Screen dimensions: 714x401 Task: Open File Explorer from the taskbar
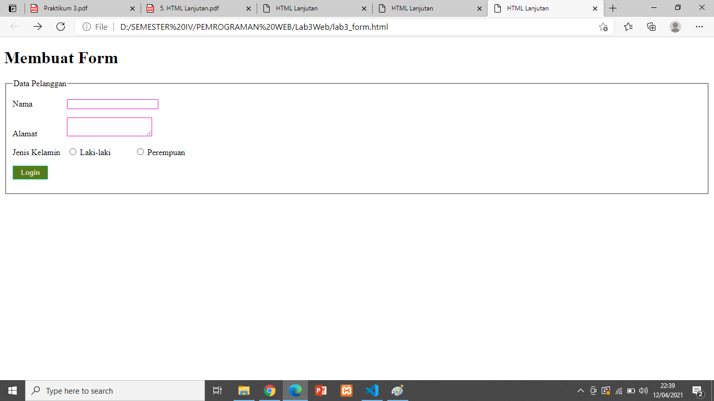(244, 391)
